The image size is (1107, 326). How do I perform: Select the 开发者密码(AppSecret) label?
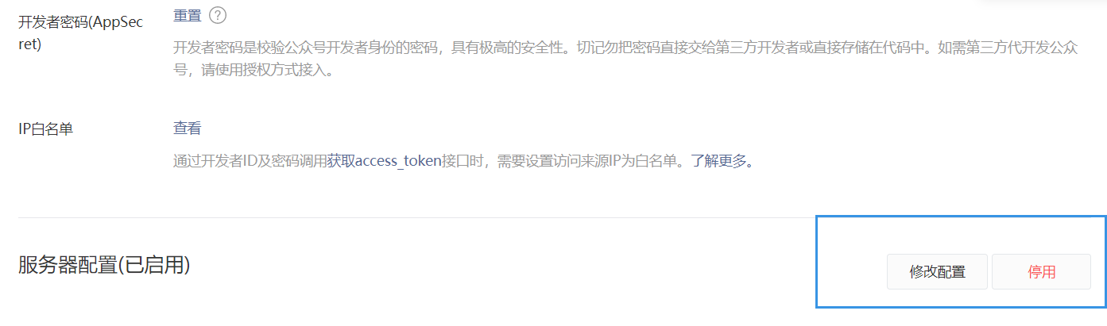[x=80, y=33]
